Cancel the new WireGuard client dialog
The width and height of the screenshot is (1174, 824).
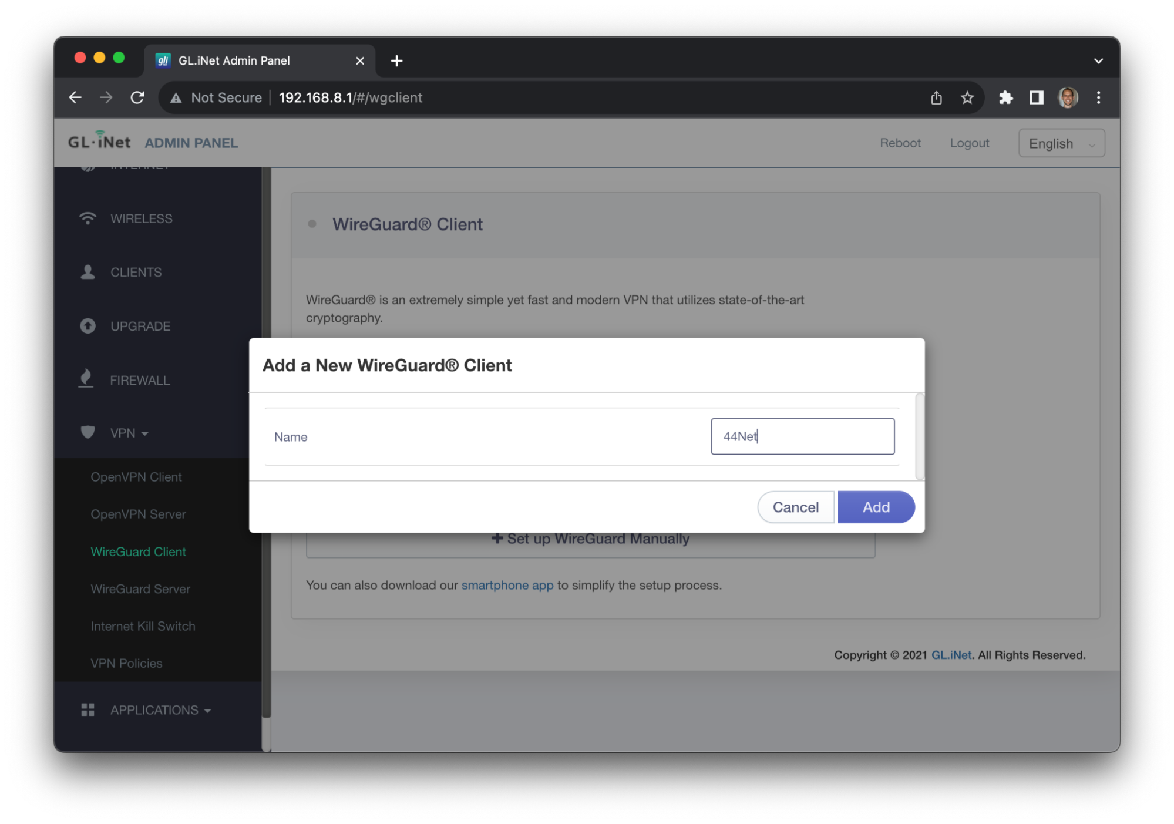[795, 507]
